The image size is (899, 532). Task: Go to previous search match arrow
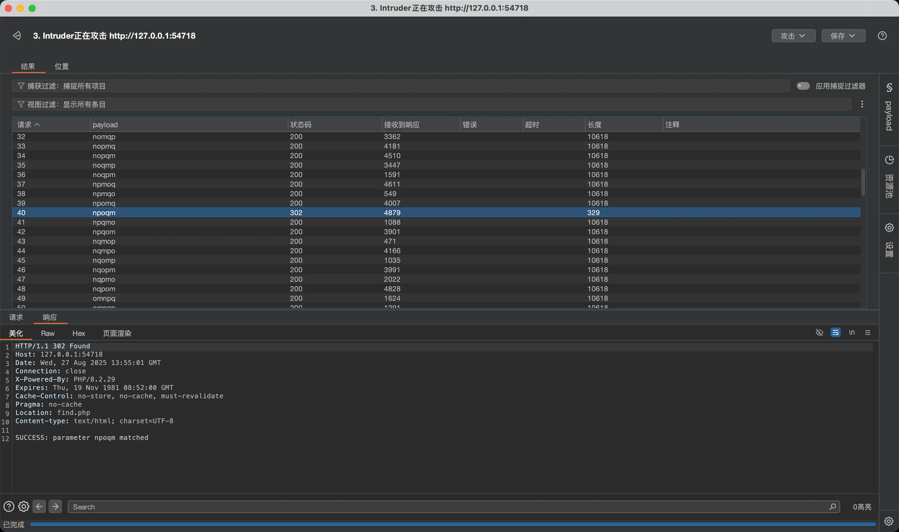click(x=40, y=506)
